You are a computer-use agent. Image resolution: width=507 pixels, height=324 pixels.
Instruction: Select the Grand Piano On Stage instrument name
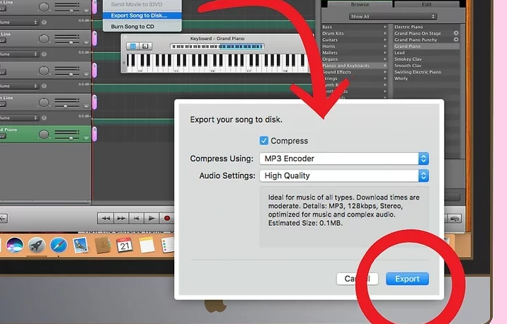pos(418,33)
